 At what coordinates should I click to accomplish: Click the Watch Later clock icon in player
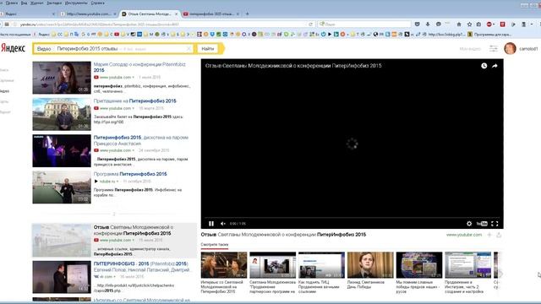coord(484,66)
